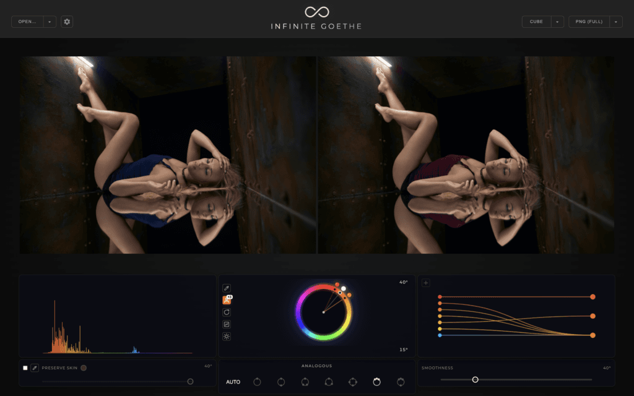Click the white handle on the color wheel
The image size is (634, 396).
(343, 288)
